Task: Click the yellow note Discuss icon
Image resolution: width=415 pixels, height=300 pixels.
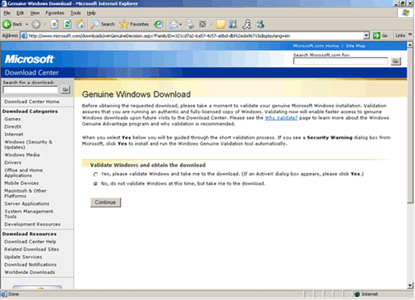Action: [x=221, y=25]
